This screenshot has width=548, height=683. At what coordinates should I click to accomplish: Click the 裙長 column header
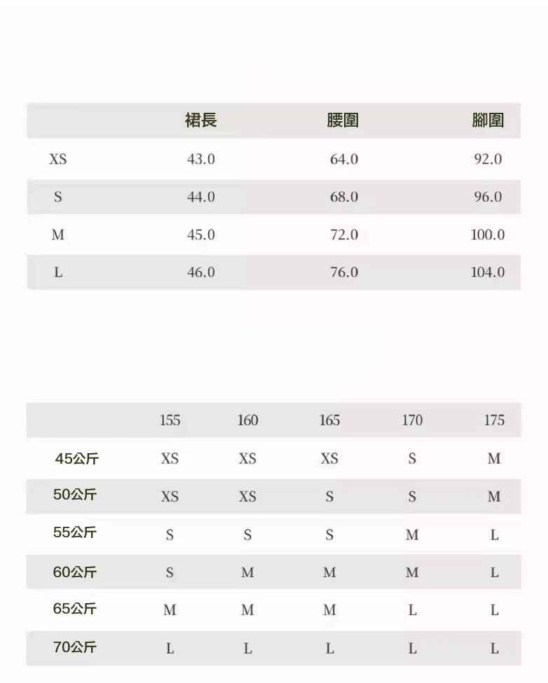tap(201, 120)
